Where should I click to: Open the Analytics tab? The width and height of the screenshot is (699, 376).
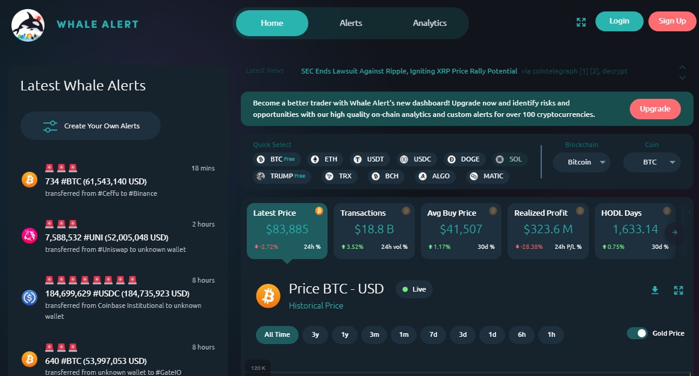[x=429, y=23]
